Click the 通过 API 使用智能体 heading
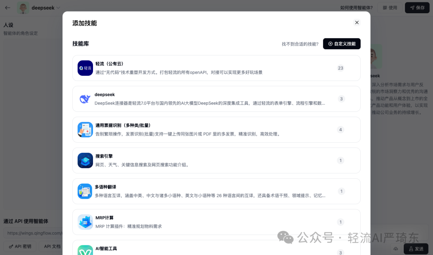Viewport: 433px width, 255px height. 26,221
